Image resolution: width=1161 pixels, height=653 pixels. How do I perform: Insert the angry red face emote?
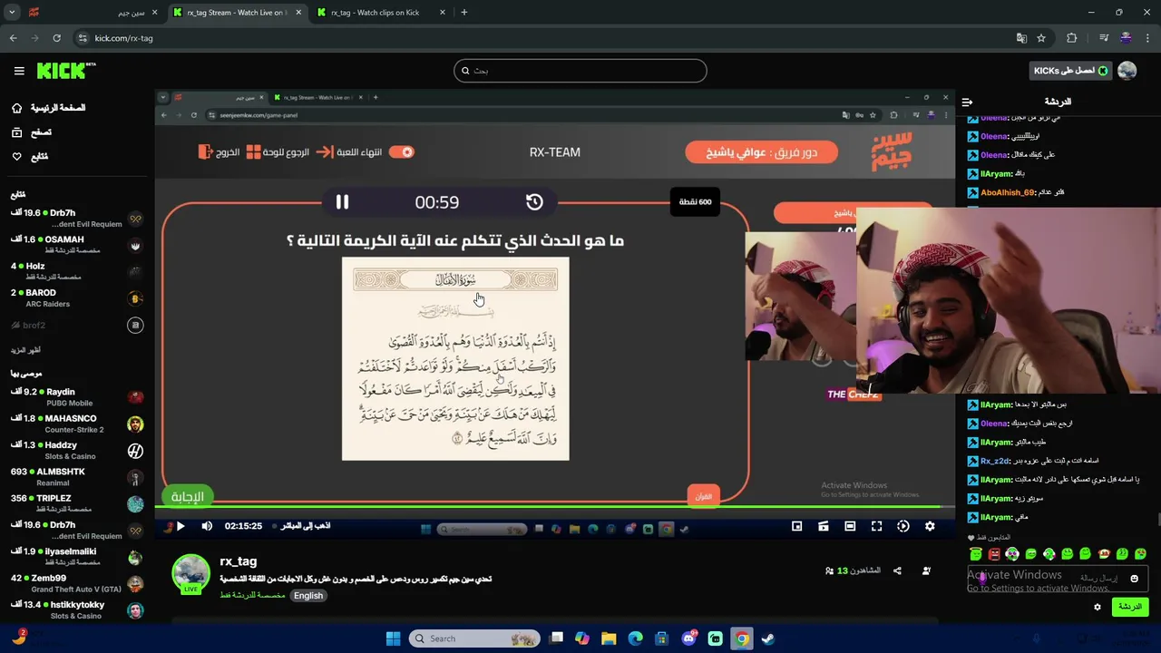click(x=994, y=553)
